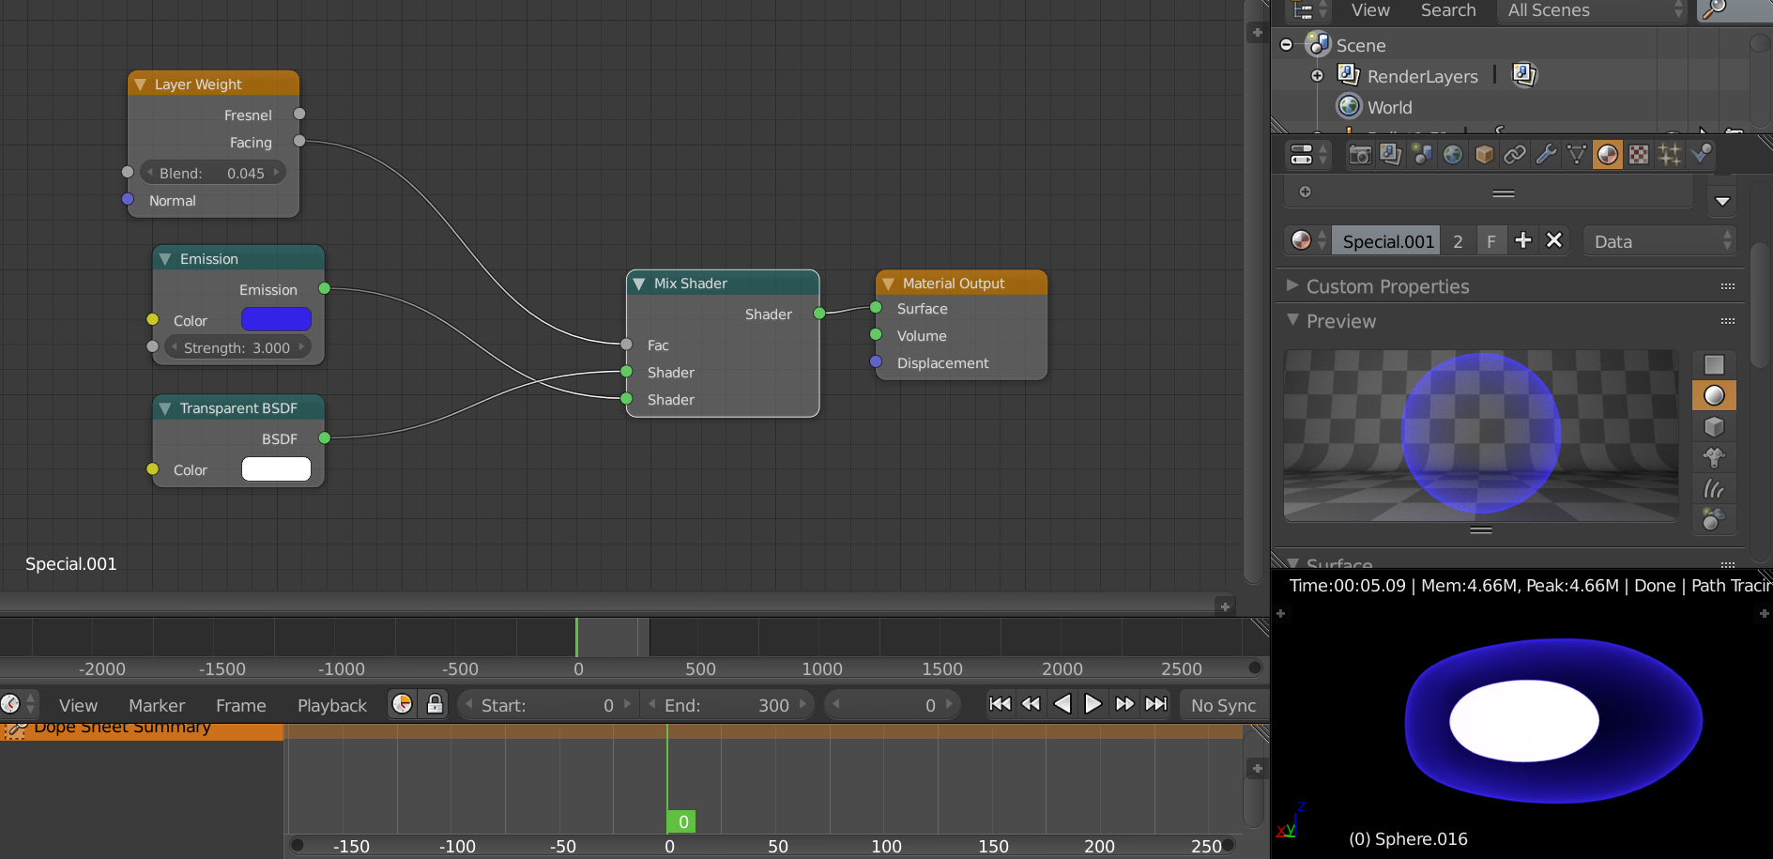Open the Texture checkerboard tab
1773x859 pixels.
1639,155
